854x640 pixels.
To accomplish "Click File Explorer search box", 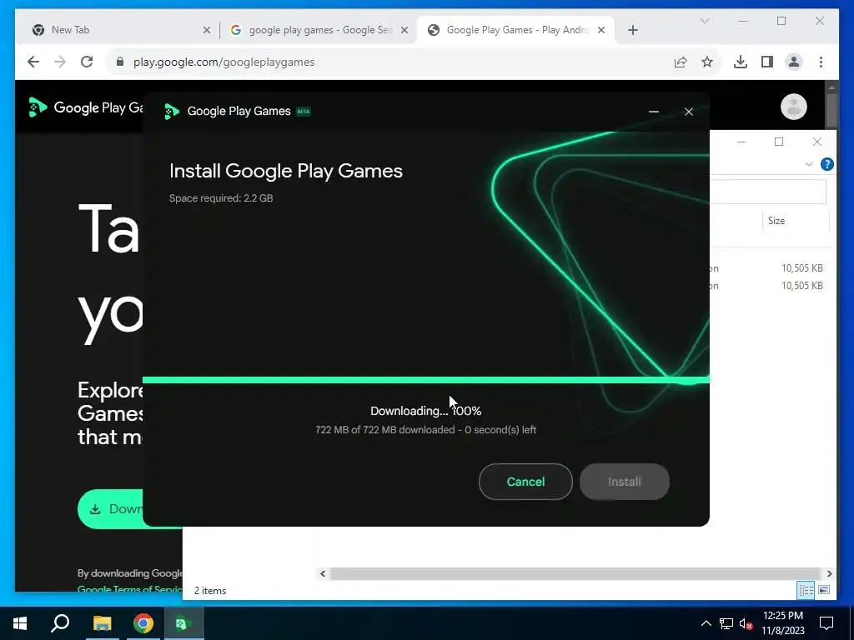I will [768, 192].
